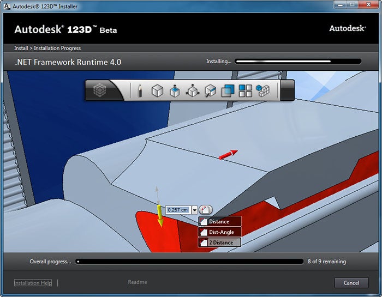Viewport: 382px width, 297px height.
Task: Select the Primitives box icon
Action: click(157, 90)
